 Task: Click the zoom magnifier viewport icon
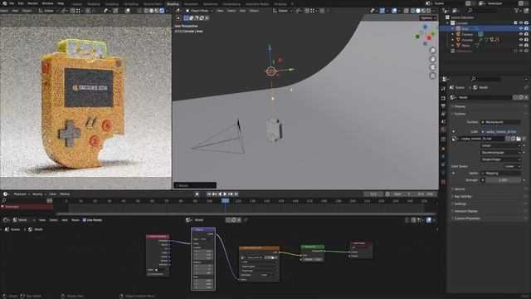[432, 51]
